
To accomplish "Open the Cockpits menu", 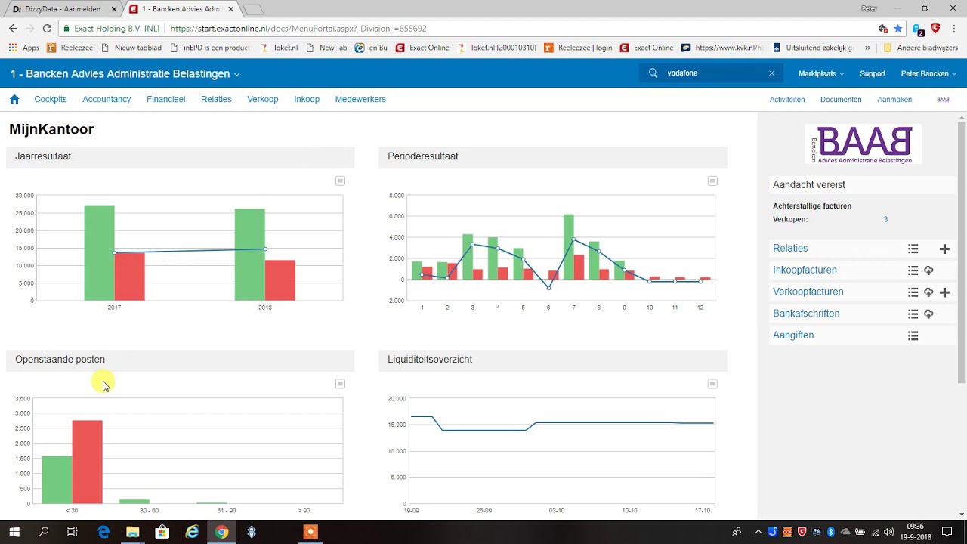I will 51,99.
